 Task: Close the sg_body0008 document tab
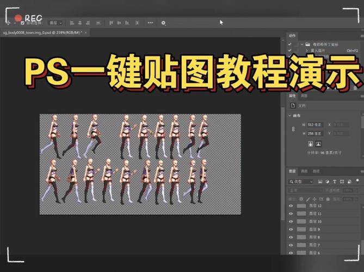tap(85, 33)
